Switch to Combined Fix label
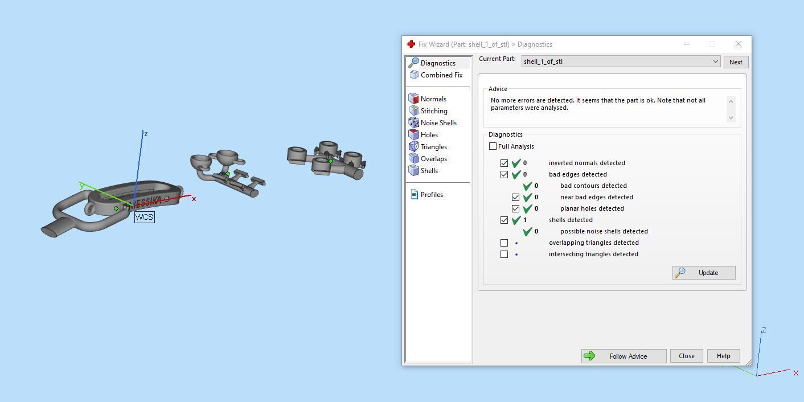804x402 pixels. pyautogui.click(x=442, y=75)
